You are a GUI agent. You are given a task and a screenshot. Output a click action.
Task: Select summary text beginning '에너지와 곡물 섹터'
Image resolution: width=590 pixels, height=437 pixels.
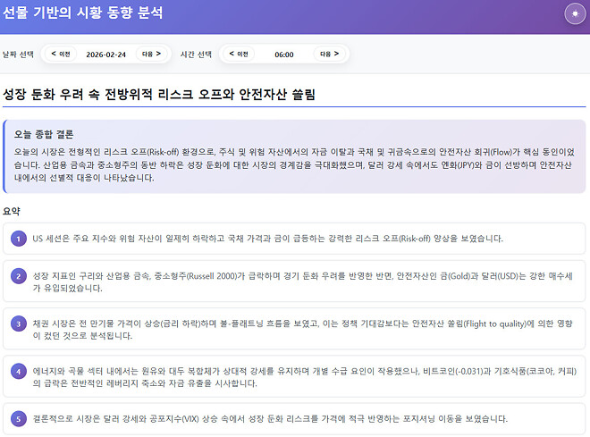305,377
